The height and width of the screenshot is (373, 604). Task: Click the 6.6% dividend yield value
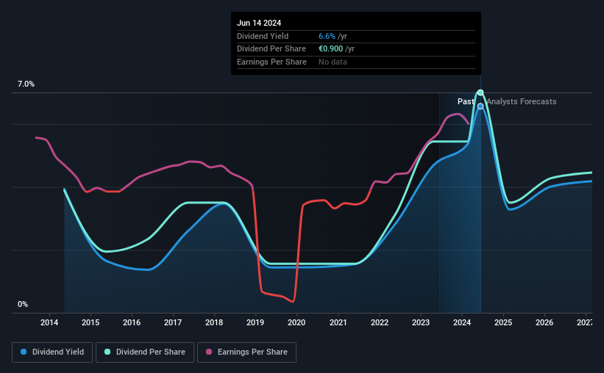point(327,36)
